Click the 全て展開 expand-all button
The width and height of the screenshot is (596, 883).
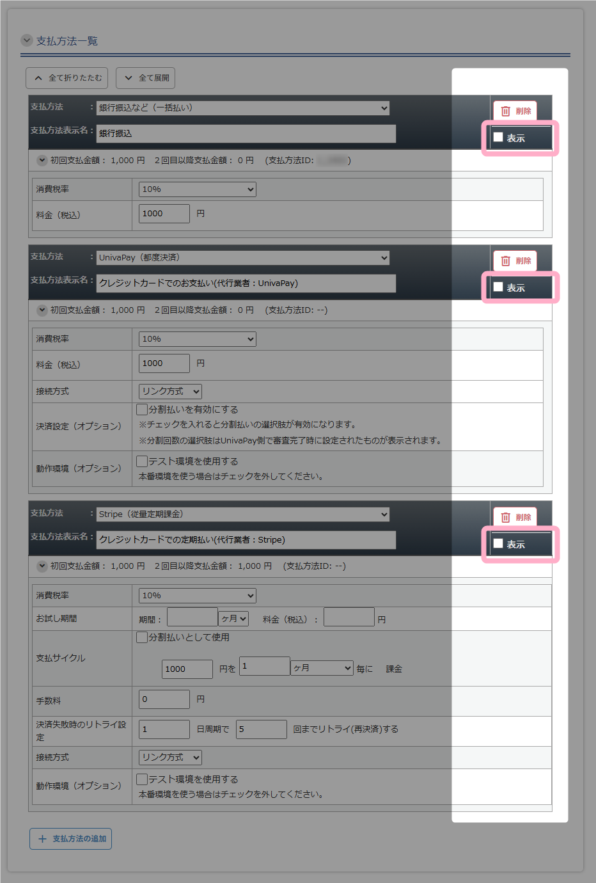(146, 78)
